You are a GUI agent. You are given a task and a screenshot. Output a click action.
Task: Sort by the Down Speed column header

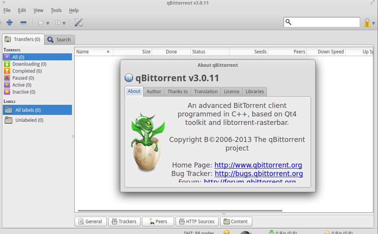326,51
